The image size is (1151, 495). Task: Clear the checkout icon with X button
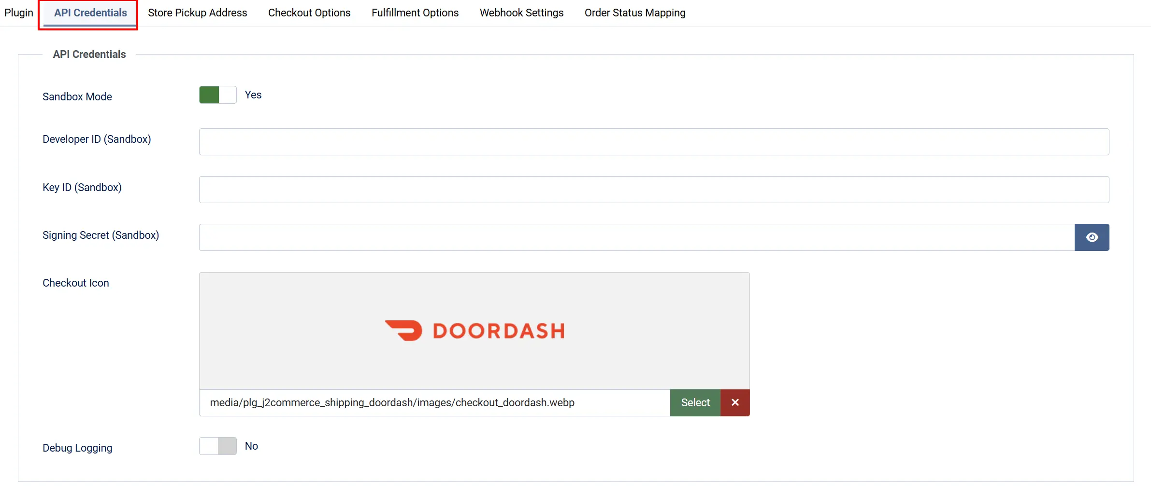click(x=735, y=402)
